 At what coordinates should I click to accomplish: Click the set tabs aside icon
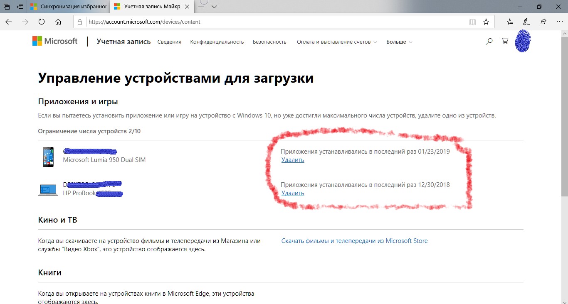click(x=20, y=7)
